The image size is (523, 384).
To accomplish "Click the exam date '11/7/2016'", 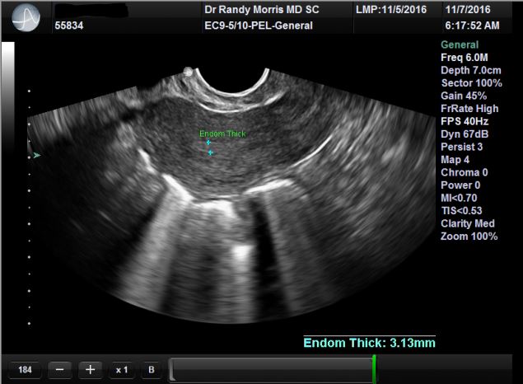I will pos(468,10).
